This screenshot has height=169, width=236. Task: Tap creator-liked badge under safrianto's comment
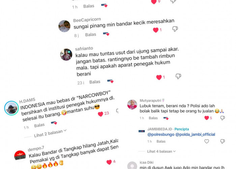tap(110, 81)
